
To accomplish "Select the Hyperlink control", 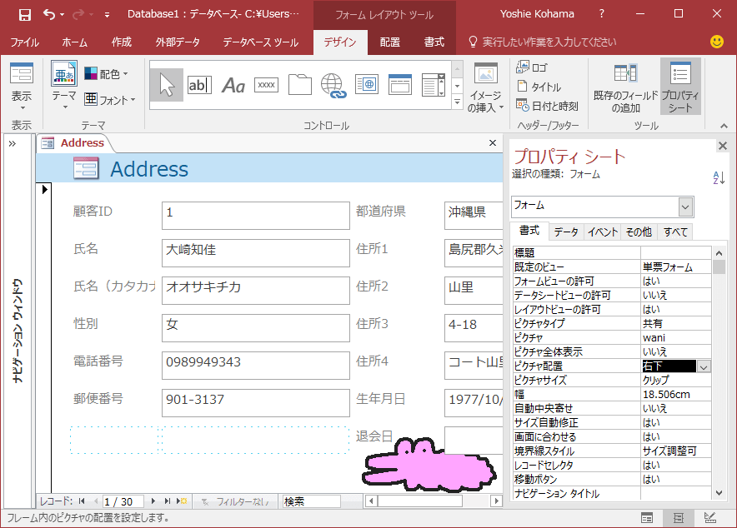I will click(x=333, y=86).
